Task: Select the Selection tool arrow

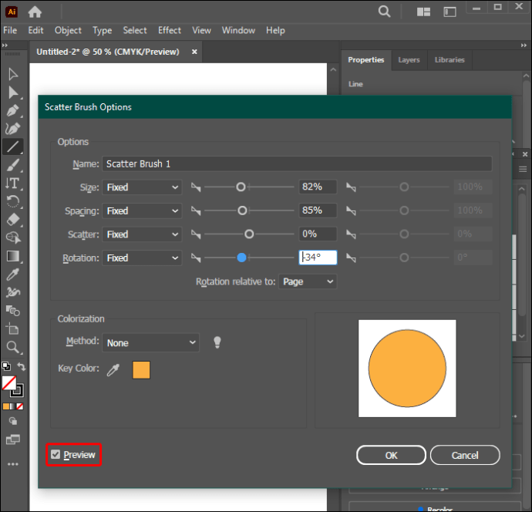Action: [13, 74]
